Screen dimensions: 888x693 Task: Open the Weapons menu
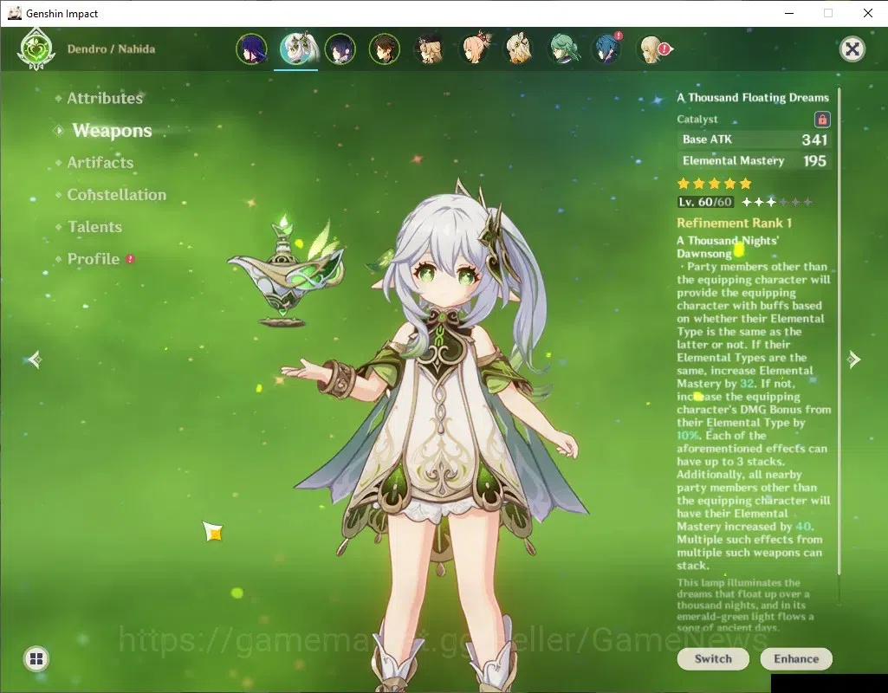tap(112, 130)
